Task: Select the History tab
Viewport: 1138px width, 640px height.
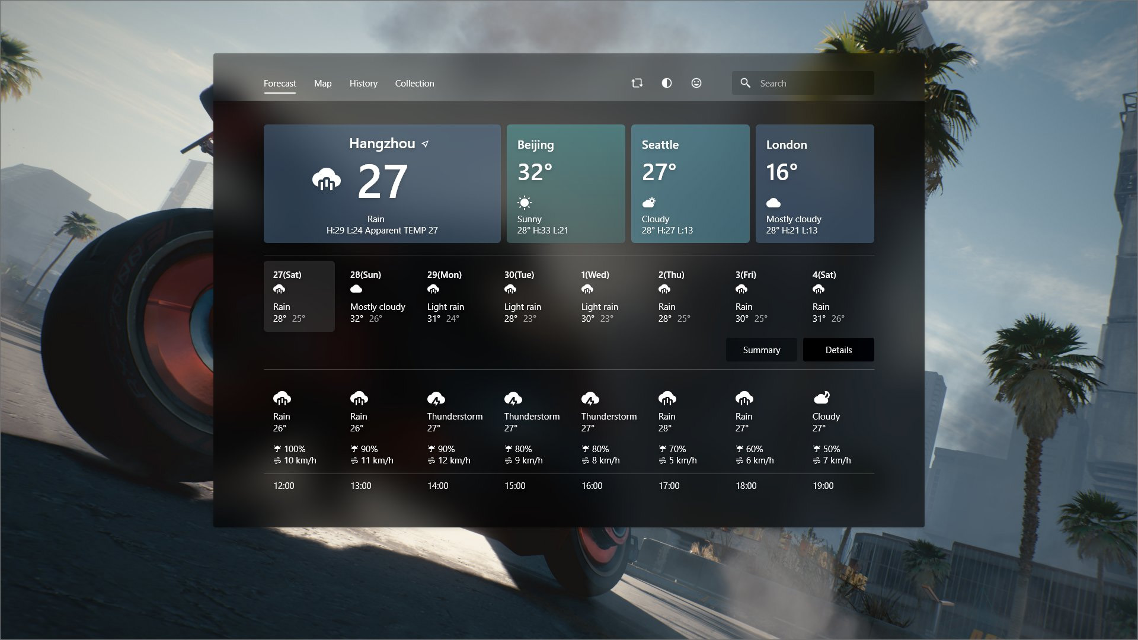Action: click(363, 83)
